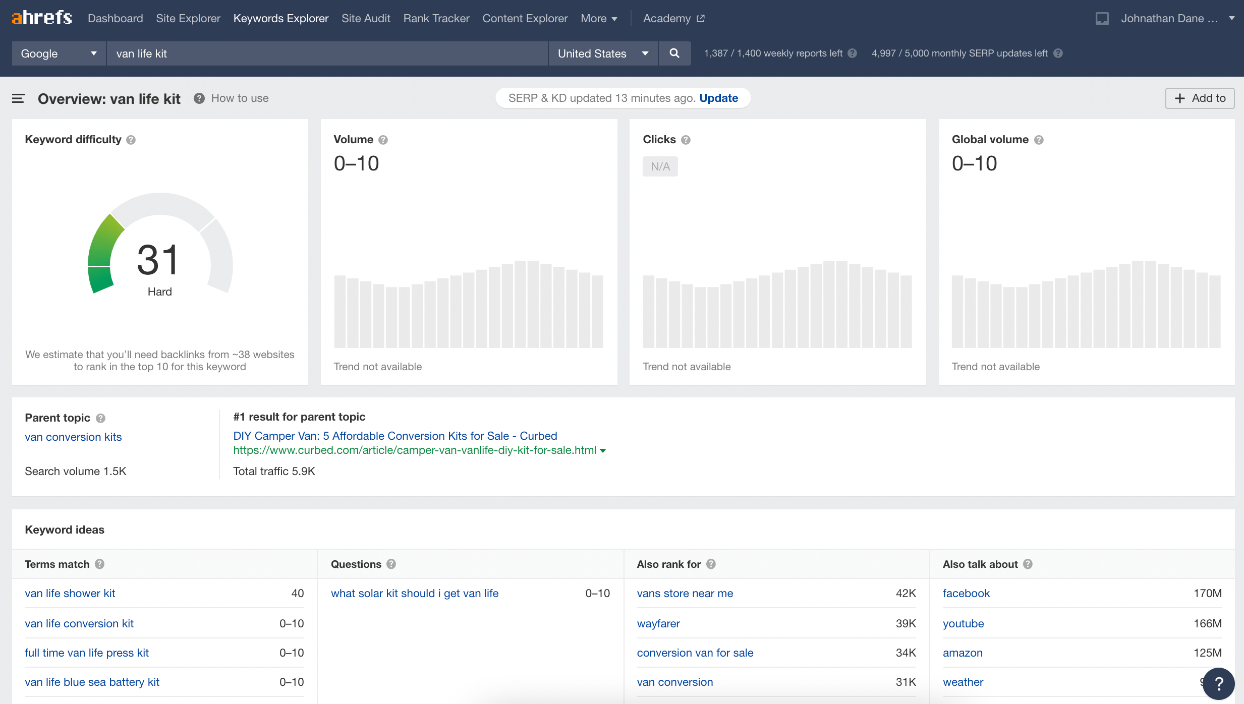
Task: Click the Global volume help icon
Action: [x=1039, y=140]
